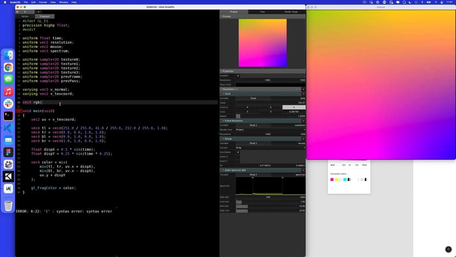Open Slack from the Dock

click(x=8, y=104)
